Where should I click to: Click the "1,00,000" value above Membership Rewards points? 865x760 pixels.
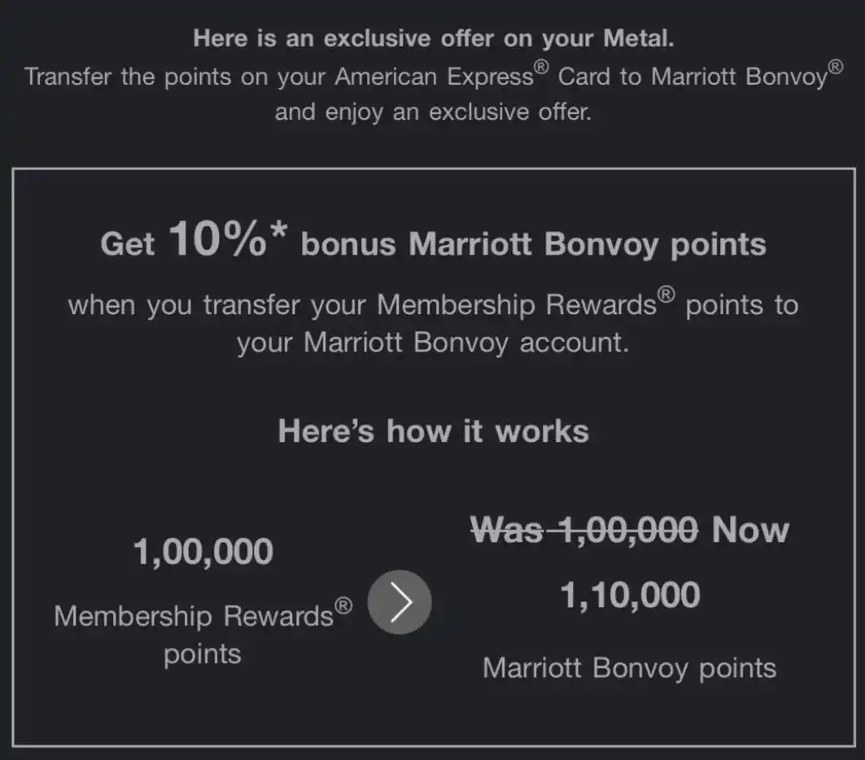pyautogui.click(x=203, y=553)
